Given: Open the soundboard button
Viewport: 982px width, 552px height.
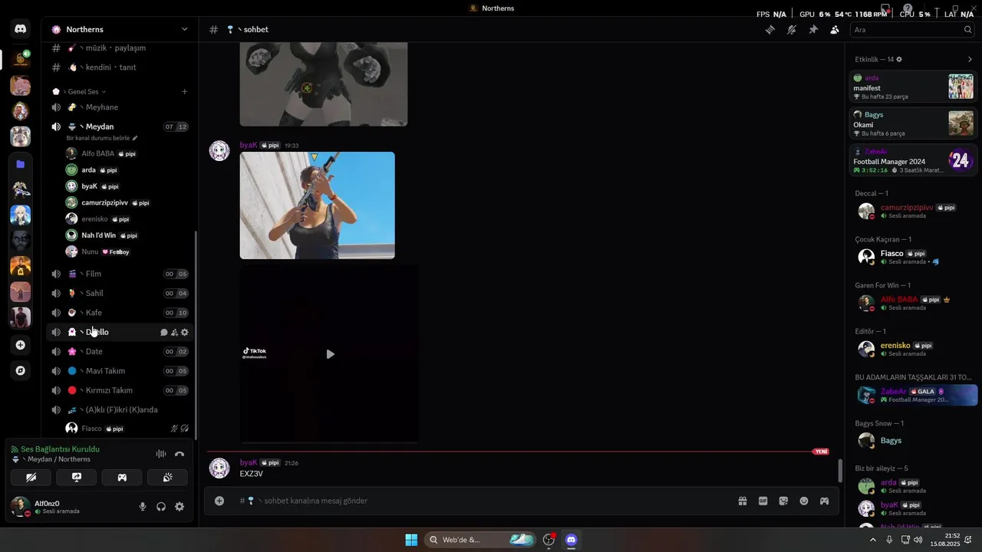Looking at the screenshot, I should [167, 477].
